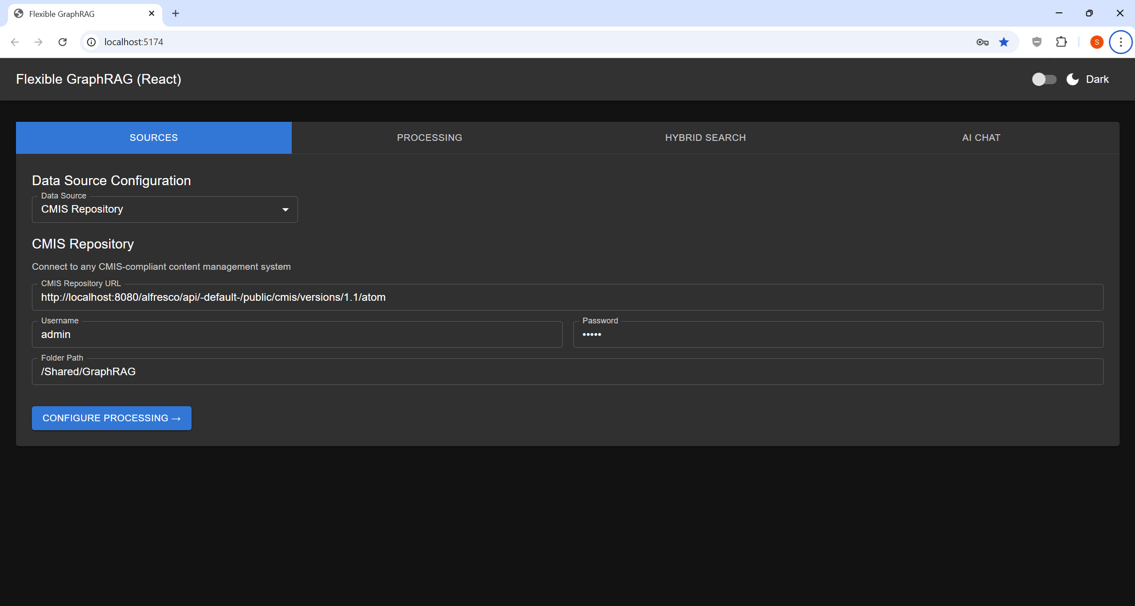The width and height of the screenshot is (1135, 606).
Task: Click the password manager key icon
Action: pos(982,42)
